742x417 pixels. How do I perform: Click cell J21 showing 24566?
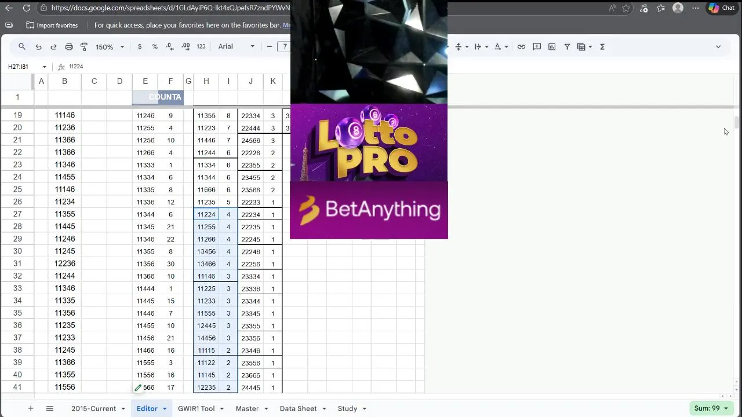coord(250,140)
